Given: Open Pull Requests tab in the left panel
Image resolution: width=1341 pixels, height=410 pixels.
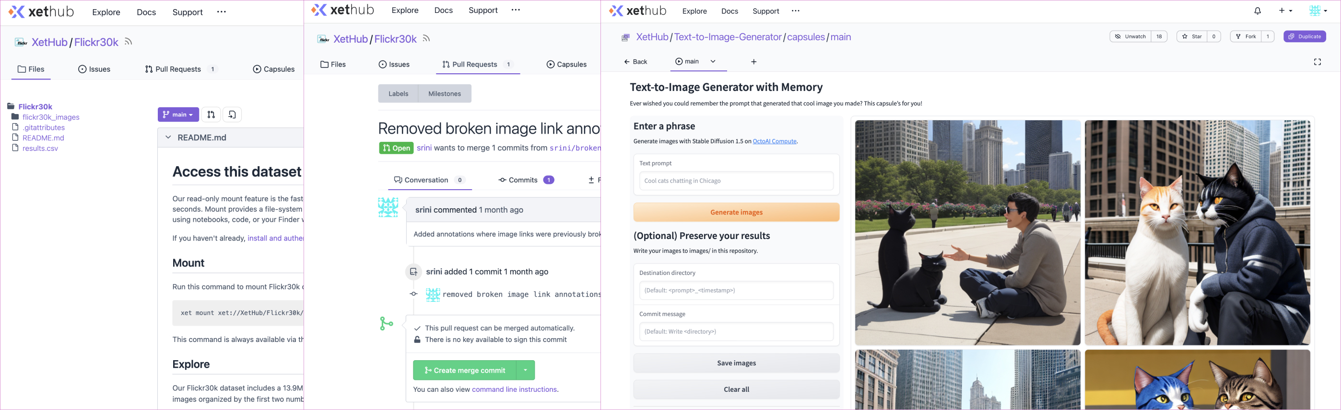Looking at the screenshot, I should pyautogui.click(x=181, y=69).
